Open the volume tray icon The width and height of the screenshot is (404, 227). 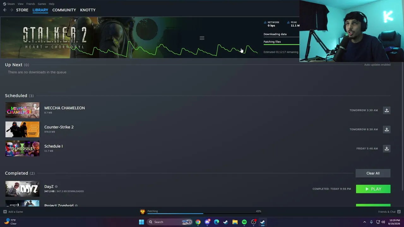(x=383, y=222)
